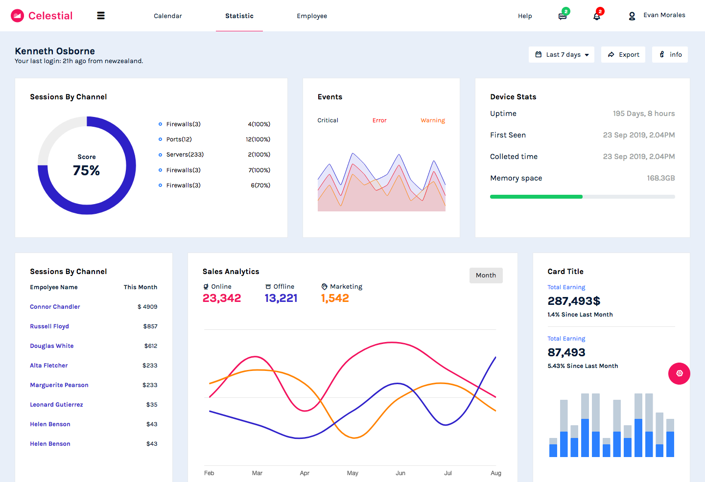Click the user profile avatar icon
705x482 pixels.
[632, 16]
